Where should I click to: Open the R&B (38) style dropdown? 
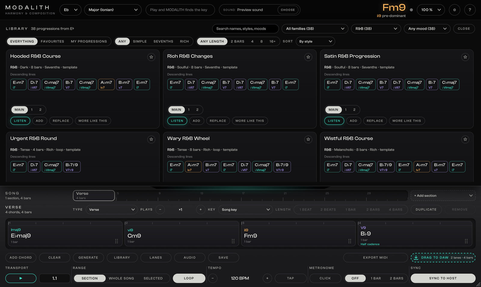tap(376, 29)
